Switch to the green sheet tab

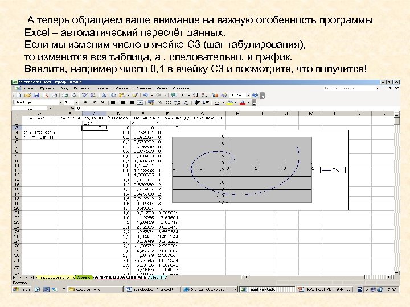click(84, 277)
